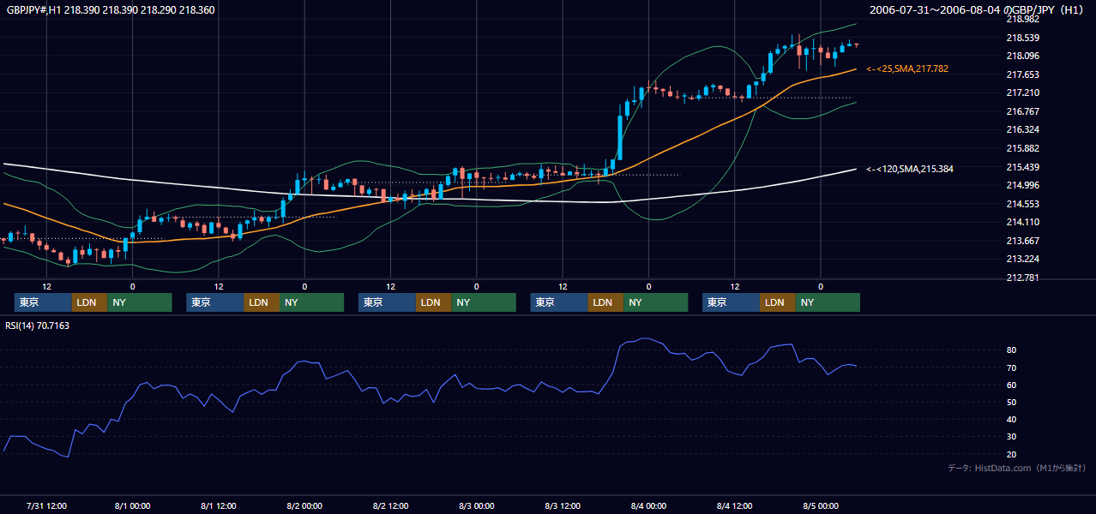
Task: Click price axis value 212.781
Action: coord(1021,278)
